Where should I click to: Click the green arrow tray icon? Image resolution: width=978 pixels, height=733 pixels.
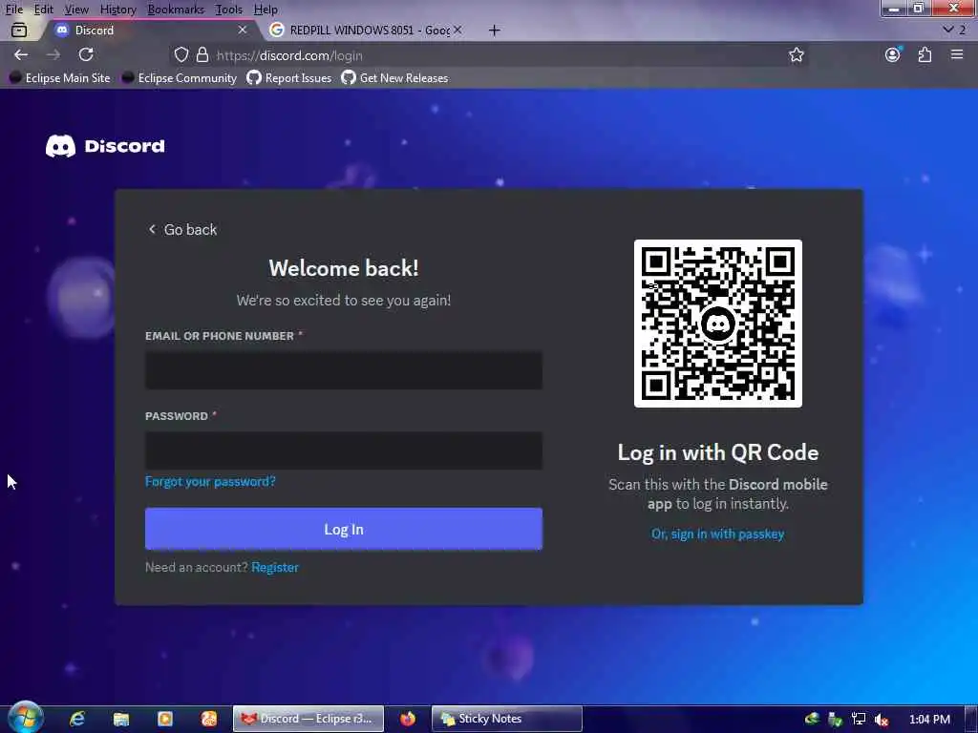835,720
